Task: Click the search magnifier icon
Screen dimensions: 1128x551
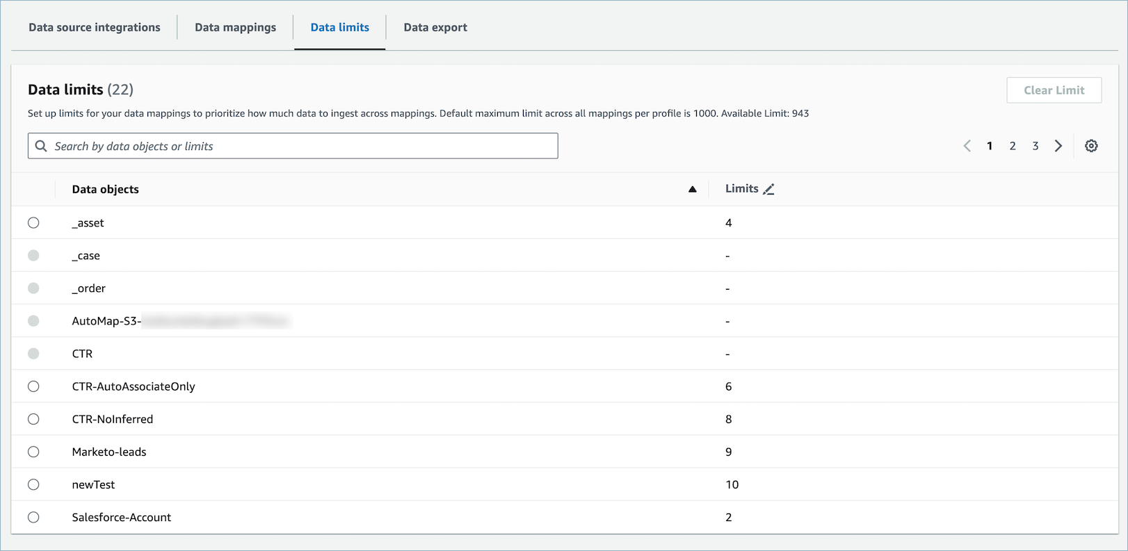Action: pyautogui.click(x=41, y=146)
